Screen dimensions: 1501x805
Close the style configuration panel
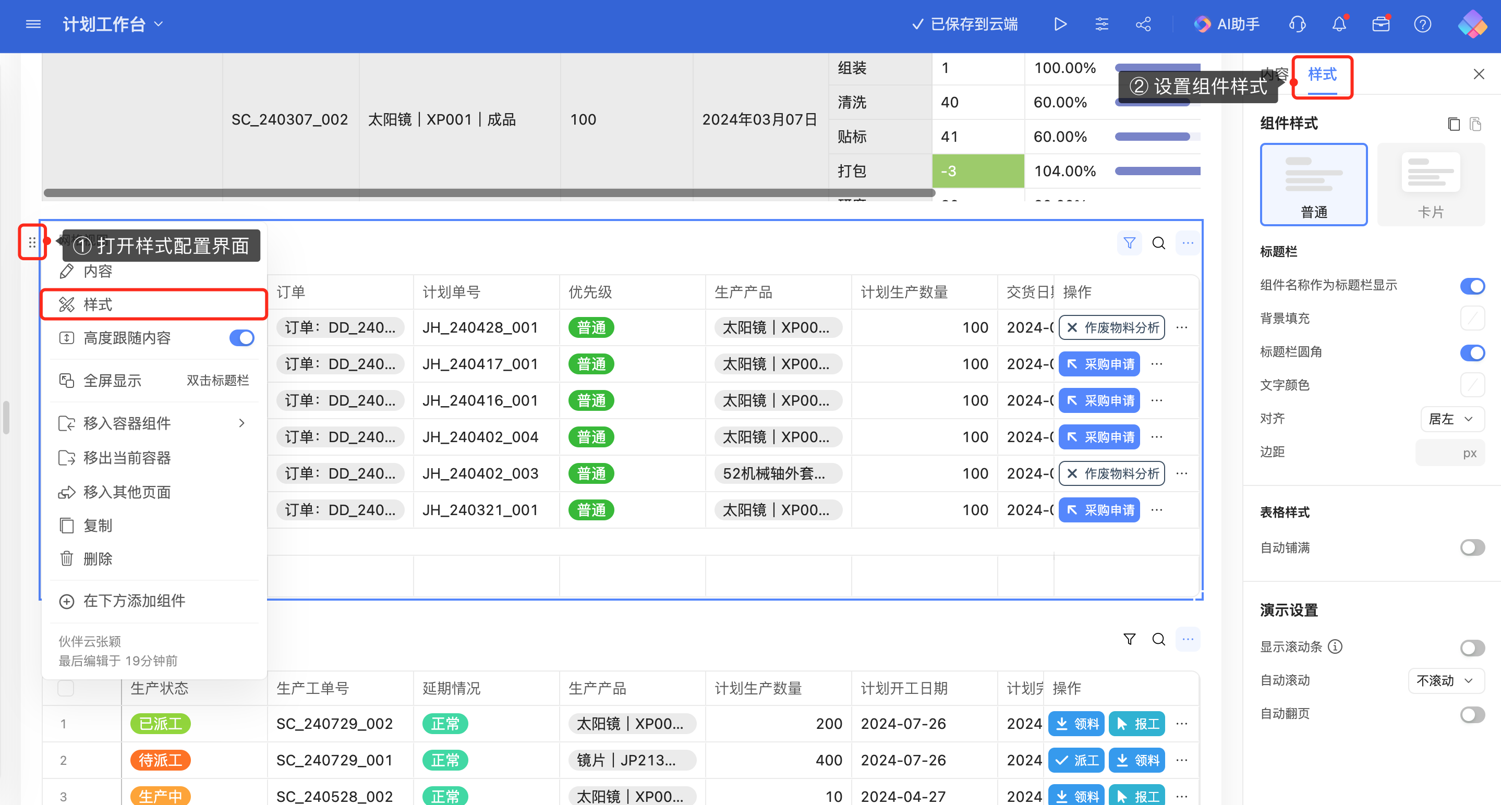point(1478,74)
